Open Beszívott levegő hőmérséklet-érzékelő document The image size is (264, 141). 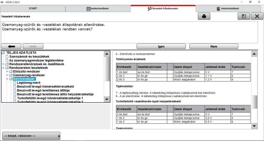[x=46, y=87]
